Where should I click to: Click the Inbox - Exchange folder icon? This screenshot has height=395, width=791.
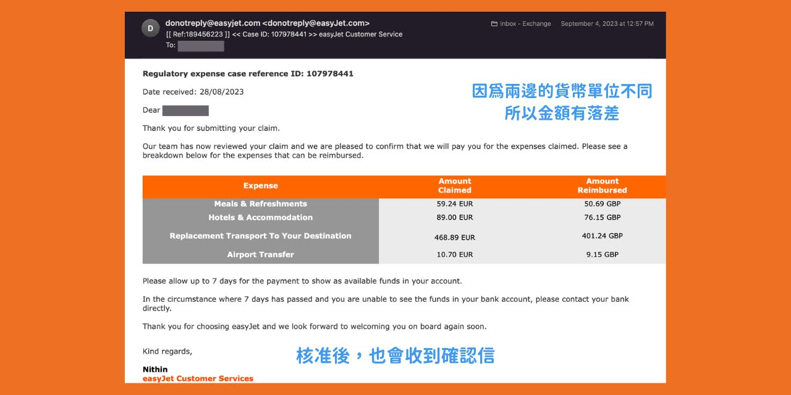pyautogui.click(x=494, y=24)
